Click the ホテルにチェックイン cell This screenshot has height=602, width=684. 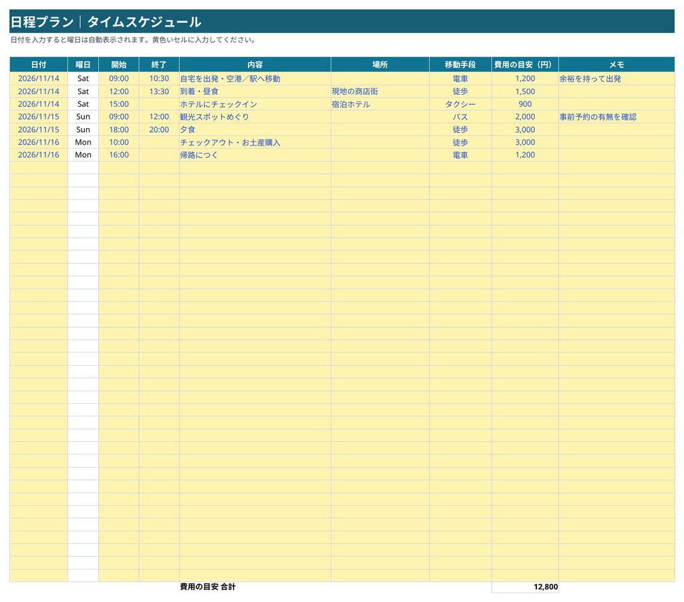[x=254, y=104]
